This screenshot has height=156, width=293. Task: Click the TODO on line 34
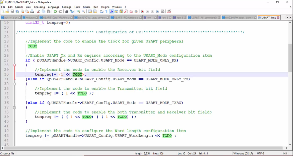point(82,93)
